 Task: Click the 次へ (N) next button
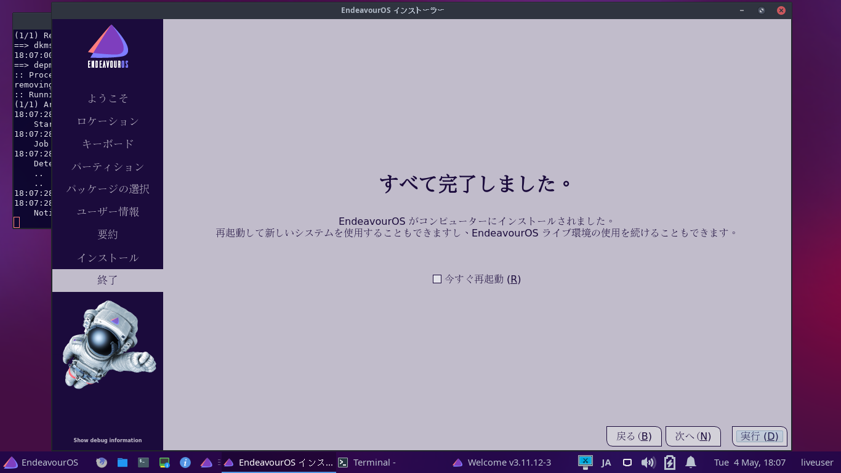693,436
